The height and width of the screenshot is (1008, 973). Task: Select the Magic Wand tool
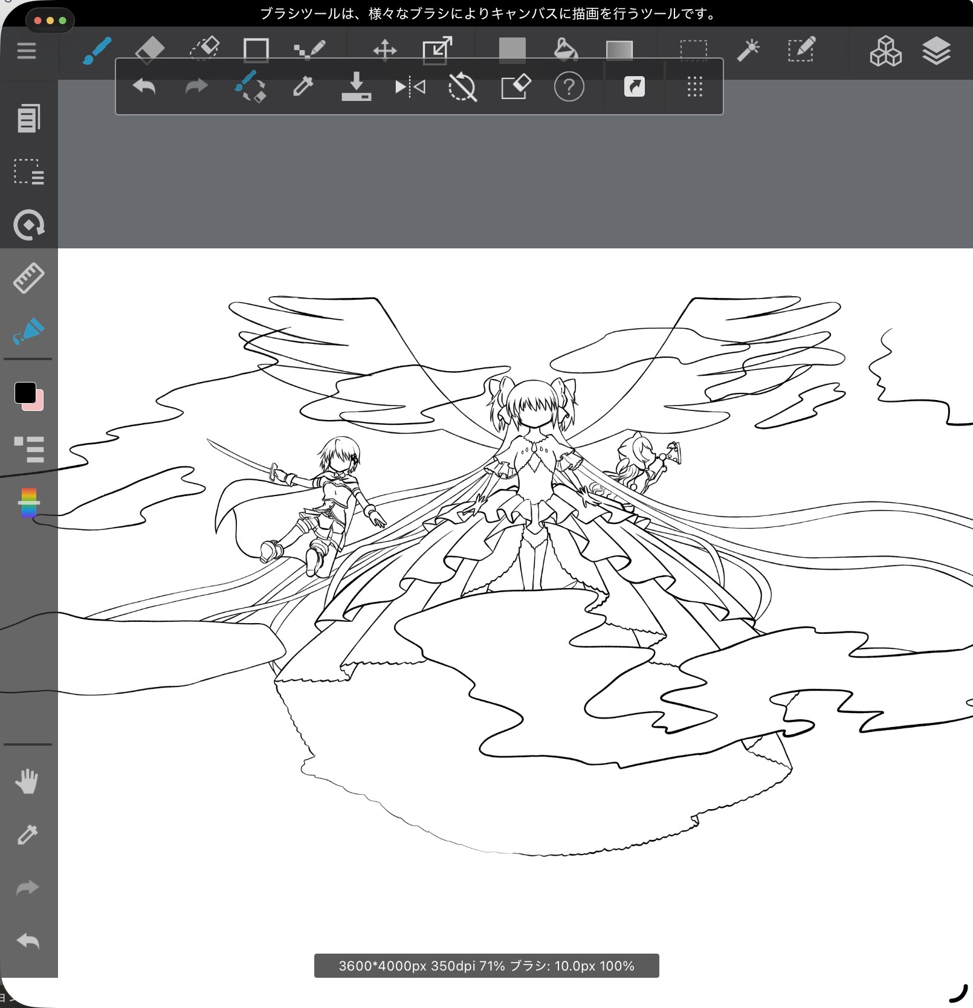click(x=748, y=50)
